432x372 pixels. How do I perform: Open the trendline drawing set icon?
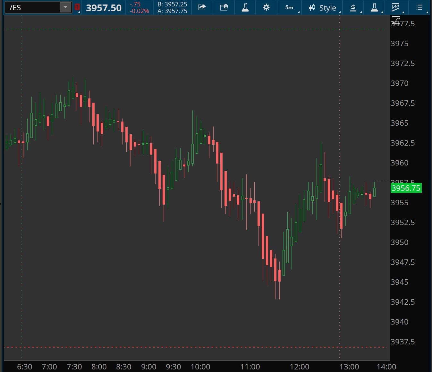[x=396, y=7]
